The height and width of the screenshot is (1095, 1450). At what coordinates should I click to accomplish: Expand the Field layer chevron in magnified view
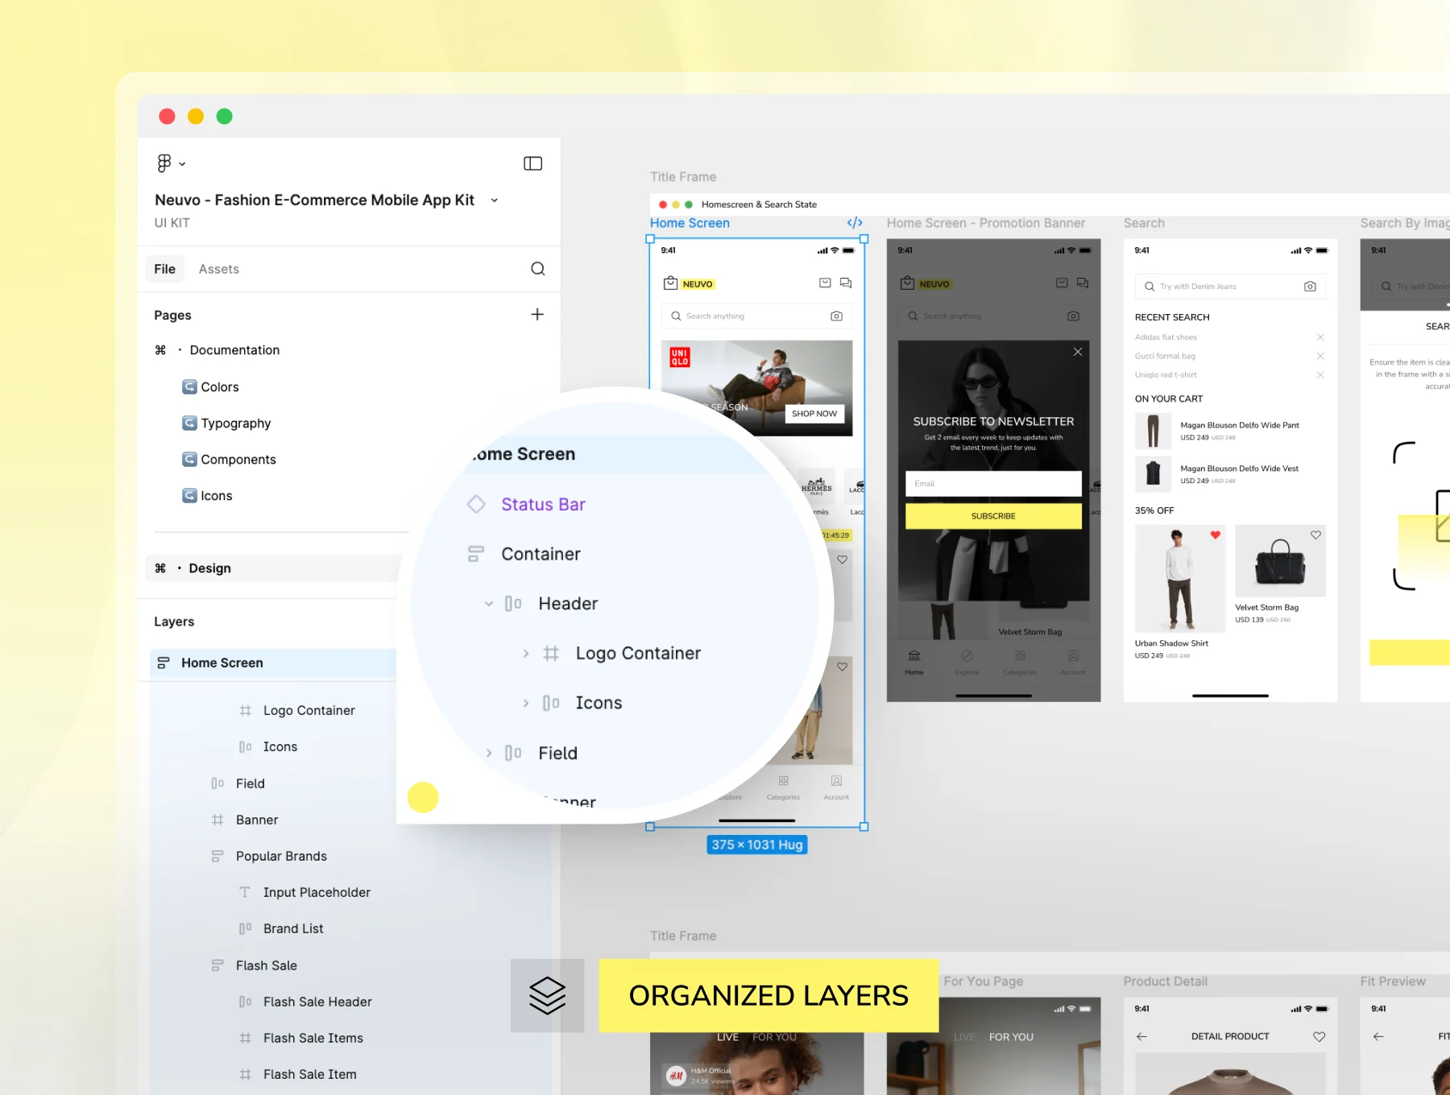point(489,753)
